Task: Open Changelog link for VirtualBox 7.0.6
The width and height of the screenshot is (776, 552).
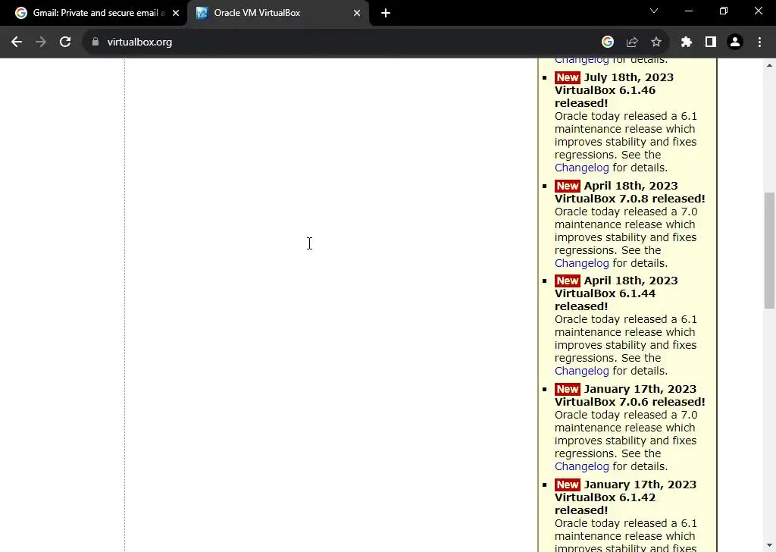Action: click(581, 467)
